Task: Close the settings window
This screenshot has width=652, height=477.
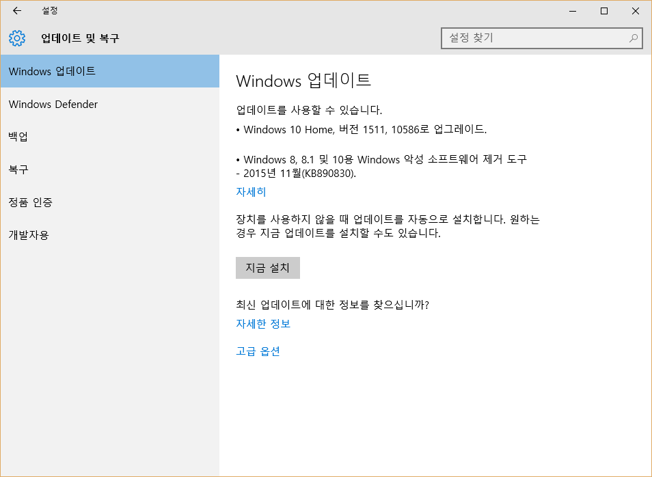Action: coord(636,11)
